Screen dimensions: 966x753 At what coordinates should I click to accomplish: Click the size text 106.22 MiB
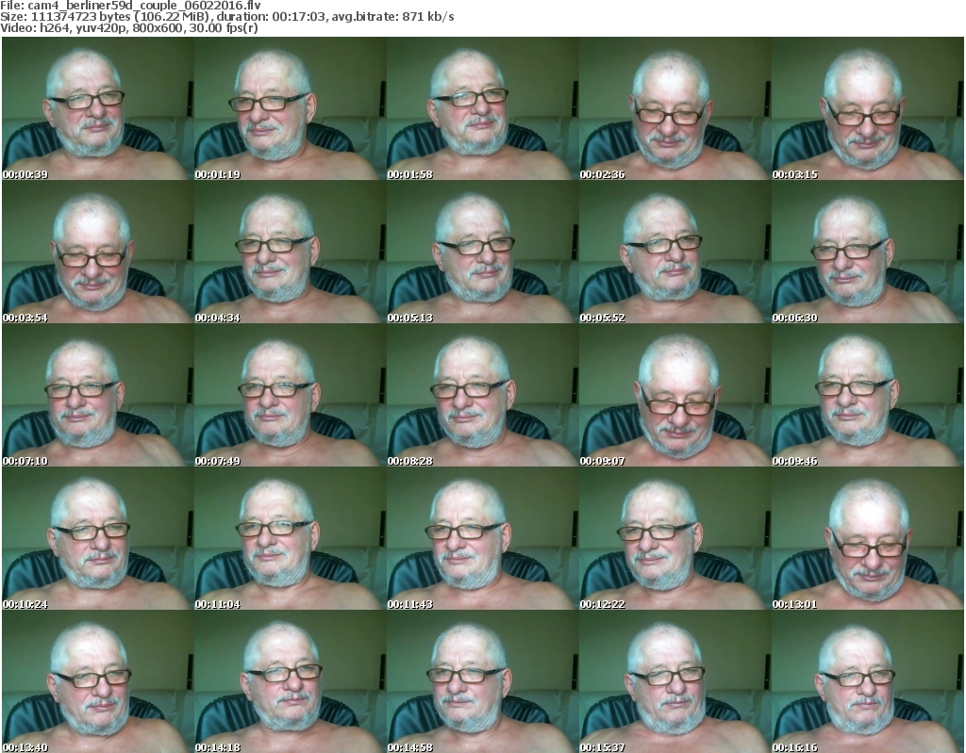point(174,17)
